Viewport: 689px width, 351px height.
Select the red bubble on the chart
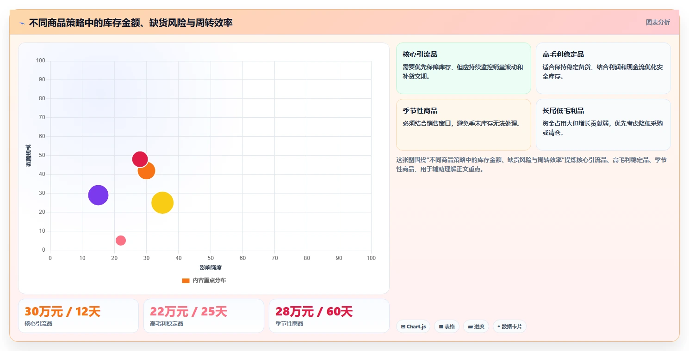pos(140,159)
